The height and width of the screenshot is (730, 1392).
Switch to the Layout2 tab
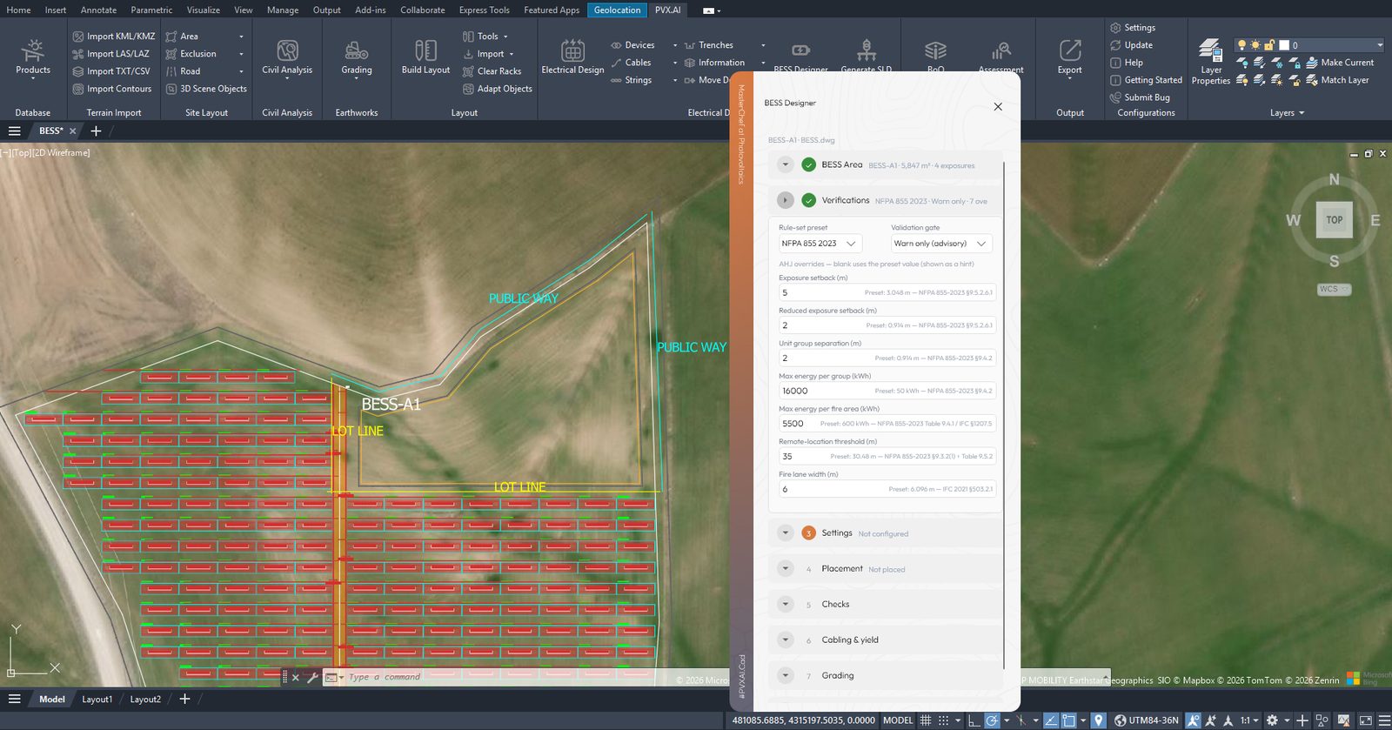[x=145, y=699]
